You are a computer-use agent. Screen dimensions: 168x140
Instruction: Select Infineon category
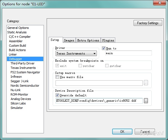tap(16, 77)
